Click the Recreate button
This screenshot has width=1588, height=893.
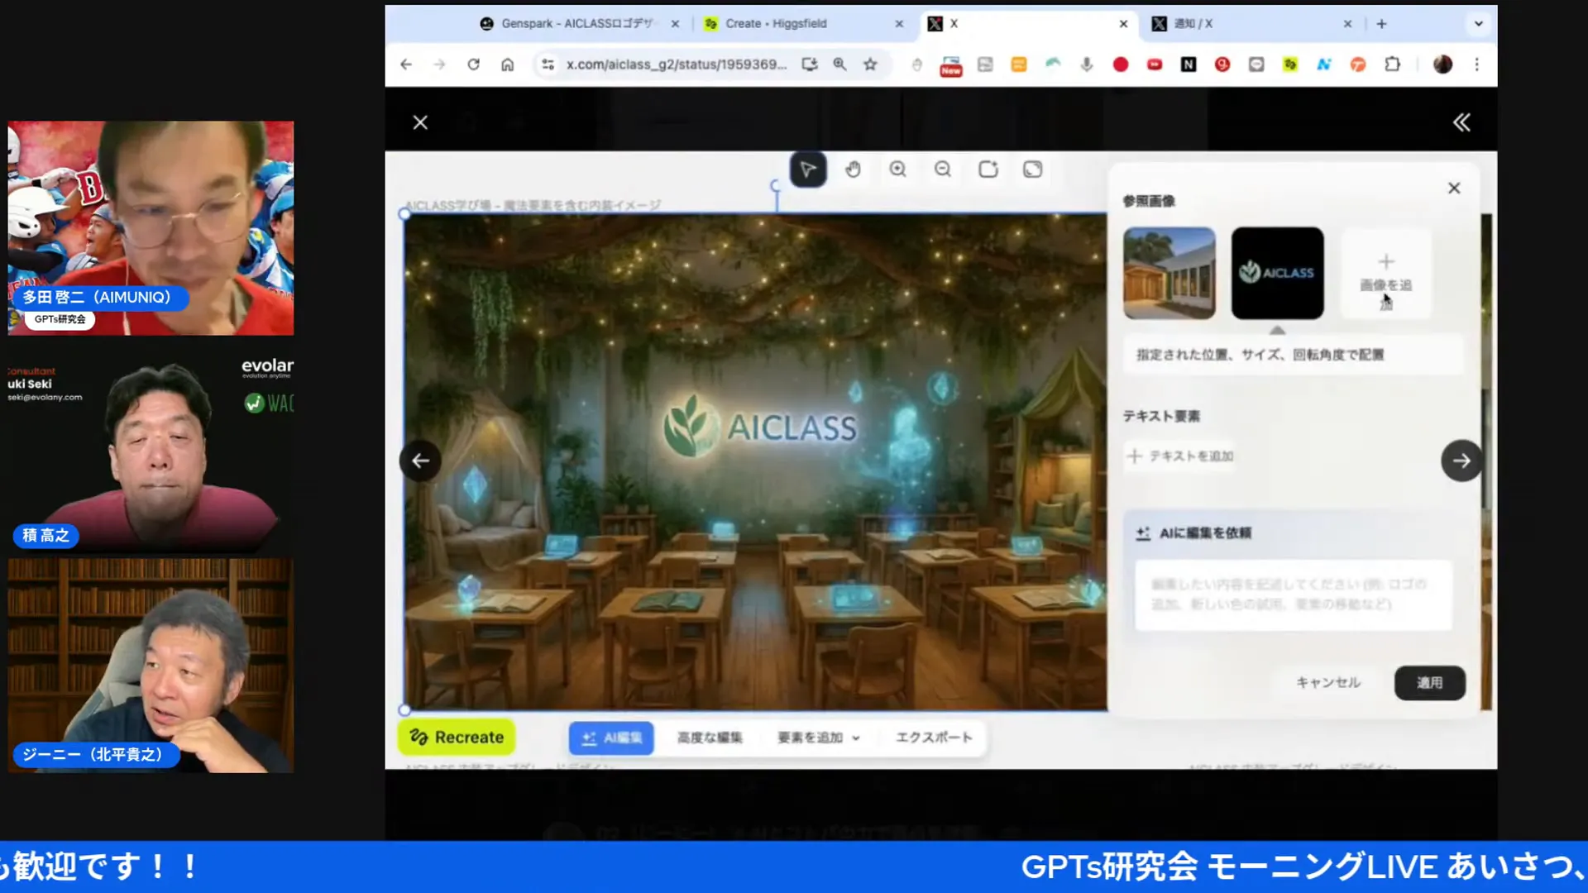click(x=457, y=737)
